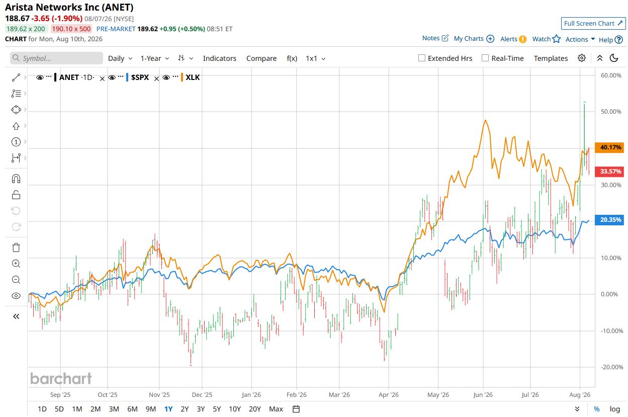Select the Max time range
This screenshot has width=628, height=417.
pyautogui.click(x=276, y=409)
